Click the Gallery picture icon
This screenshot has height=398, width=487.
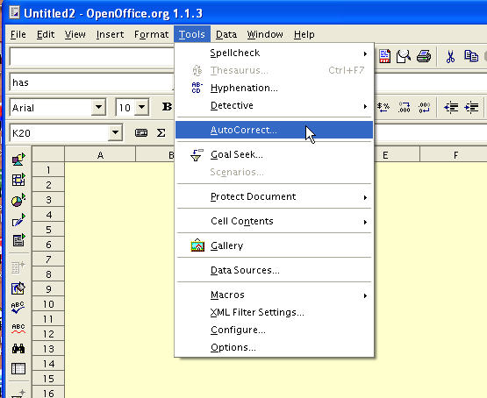(x=197, y=245)
